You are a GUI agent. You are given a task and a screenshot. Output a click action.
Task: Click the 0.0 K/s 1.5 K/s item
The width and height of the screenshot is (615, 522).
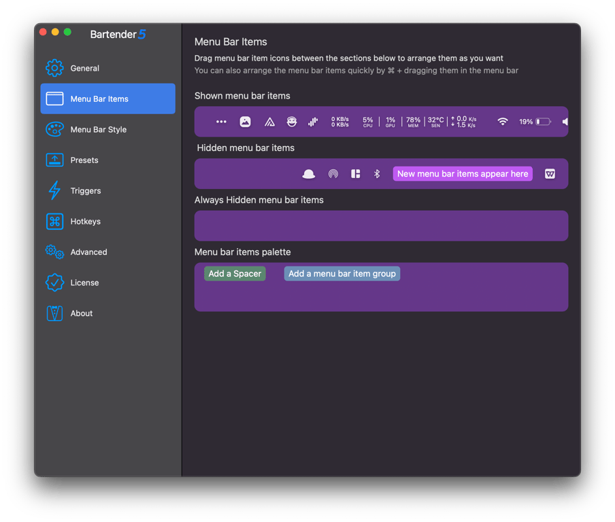tap(463, 122)
